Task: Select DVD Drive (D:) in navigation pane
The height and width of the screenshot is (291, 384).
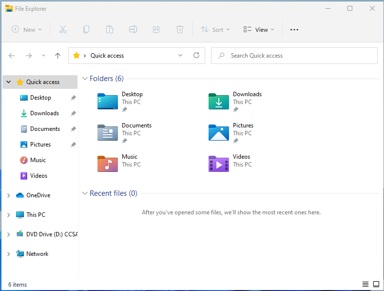Action: (x=52, y=234)
